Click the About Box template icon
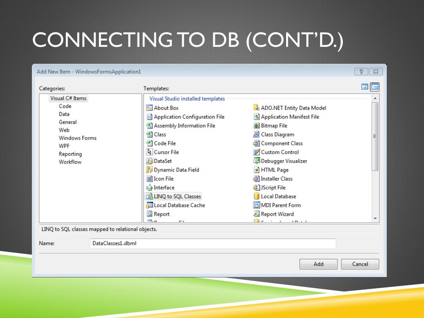 click(149, 108)
